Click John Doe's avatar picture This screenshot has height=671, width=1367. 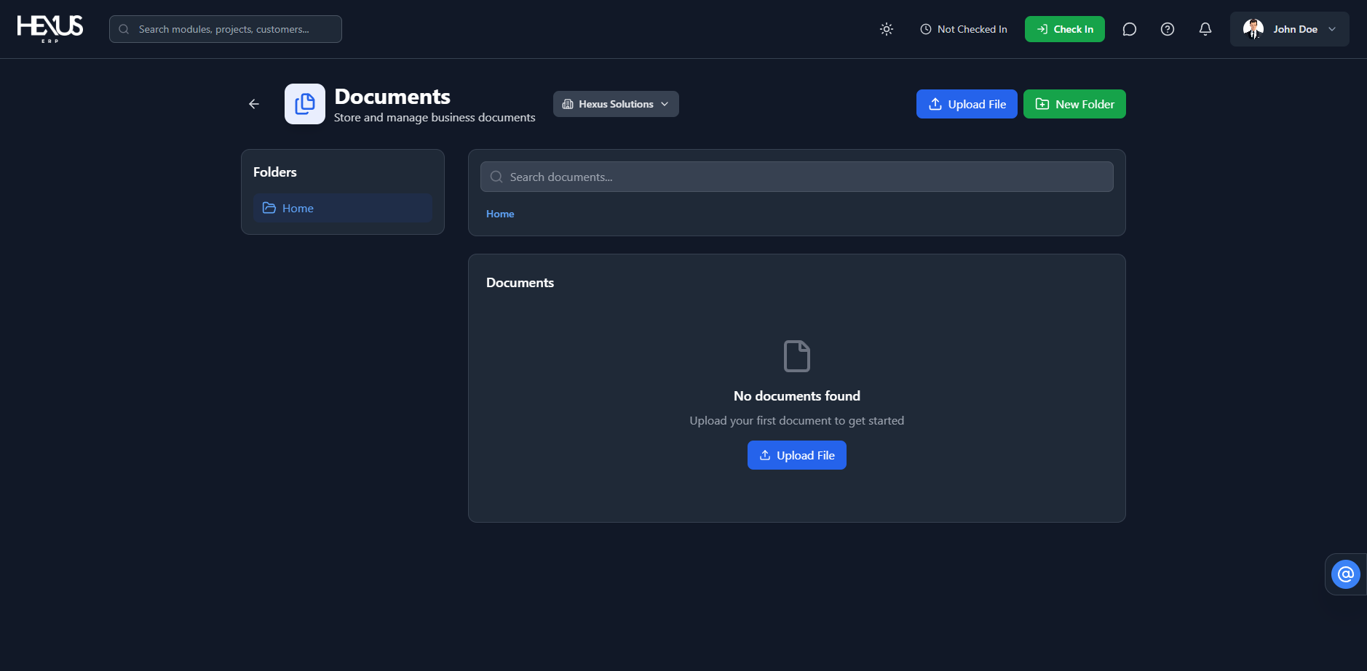[x=1253, y=29]
